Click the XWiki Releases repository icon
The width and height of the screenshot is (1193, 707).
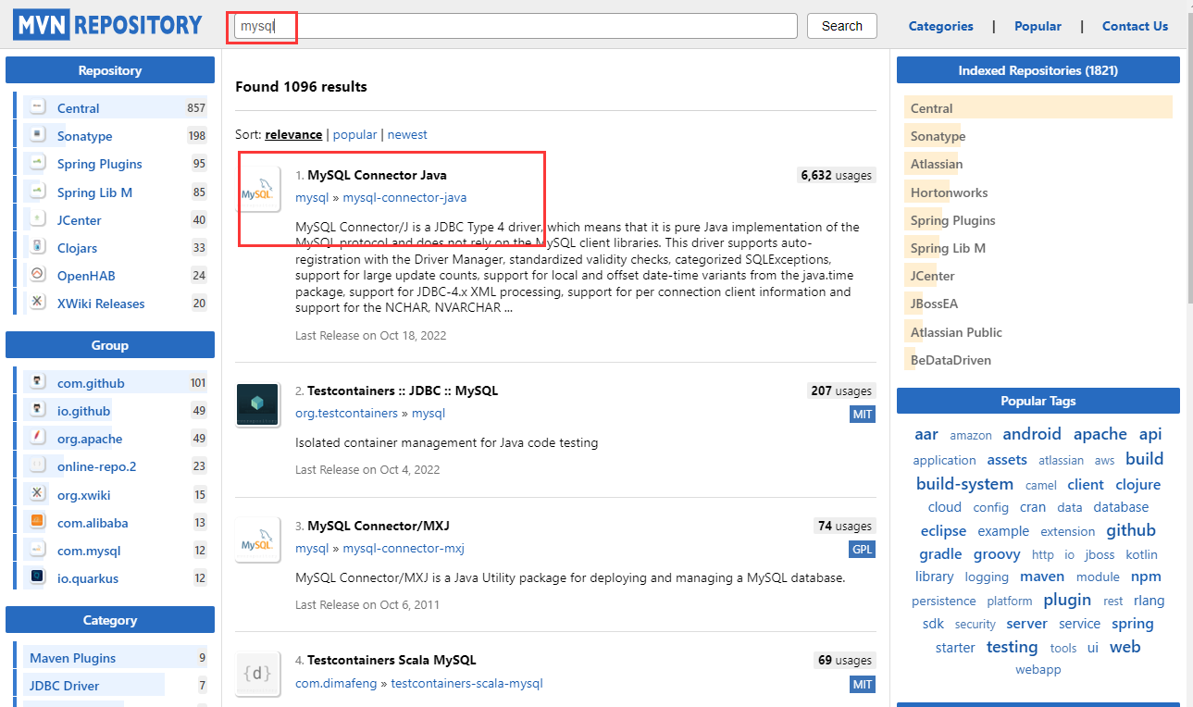38,303
